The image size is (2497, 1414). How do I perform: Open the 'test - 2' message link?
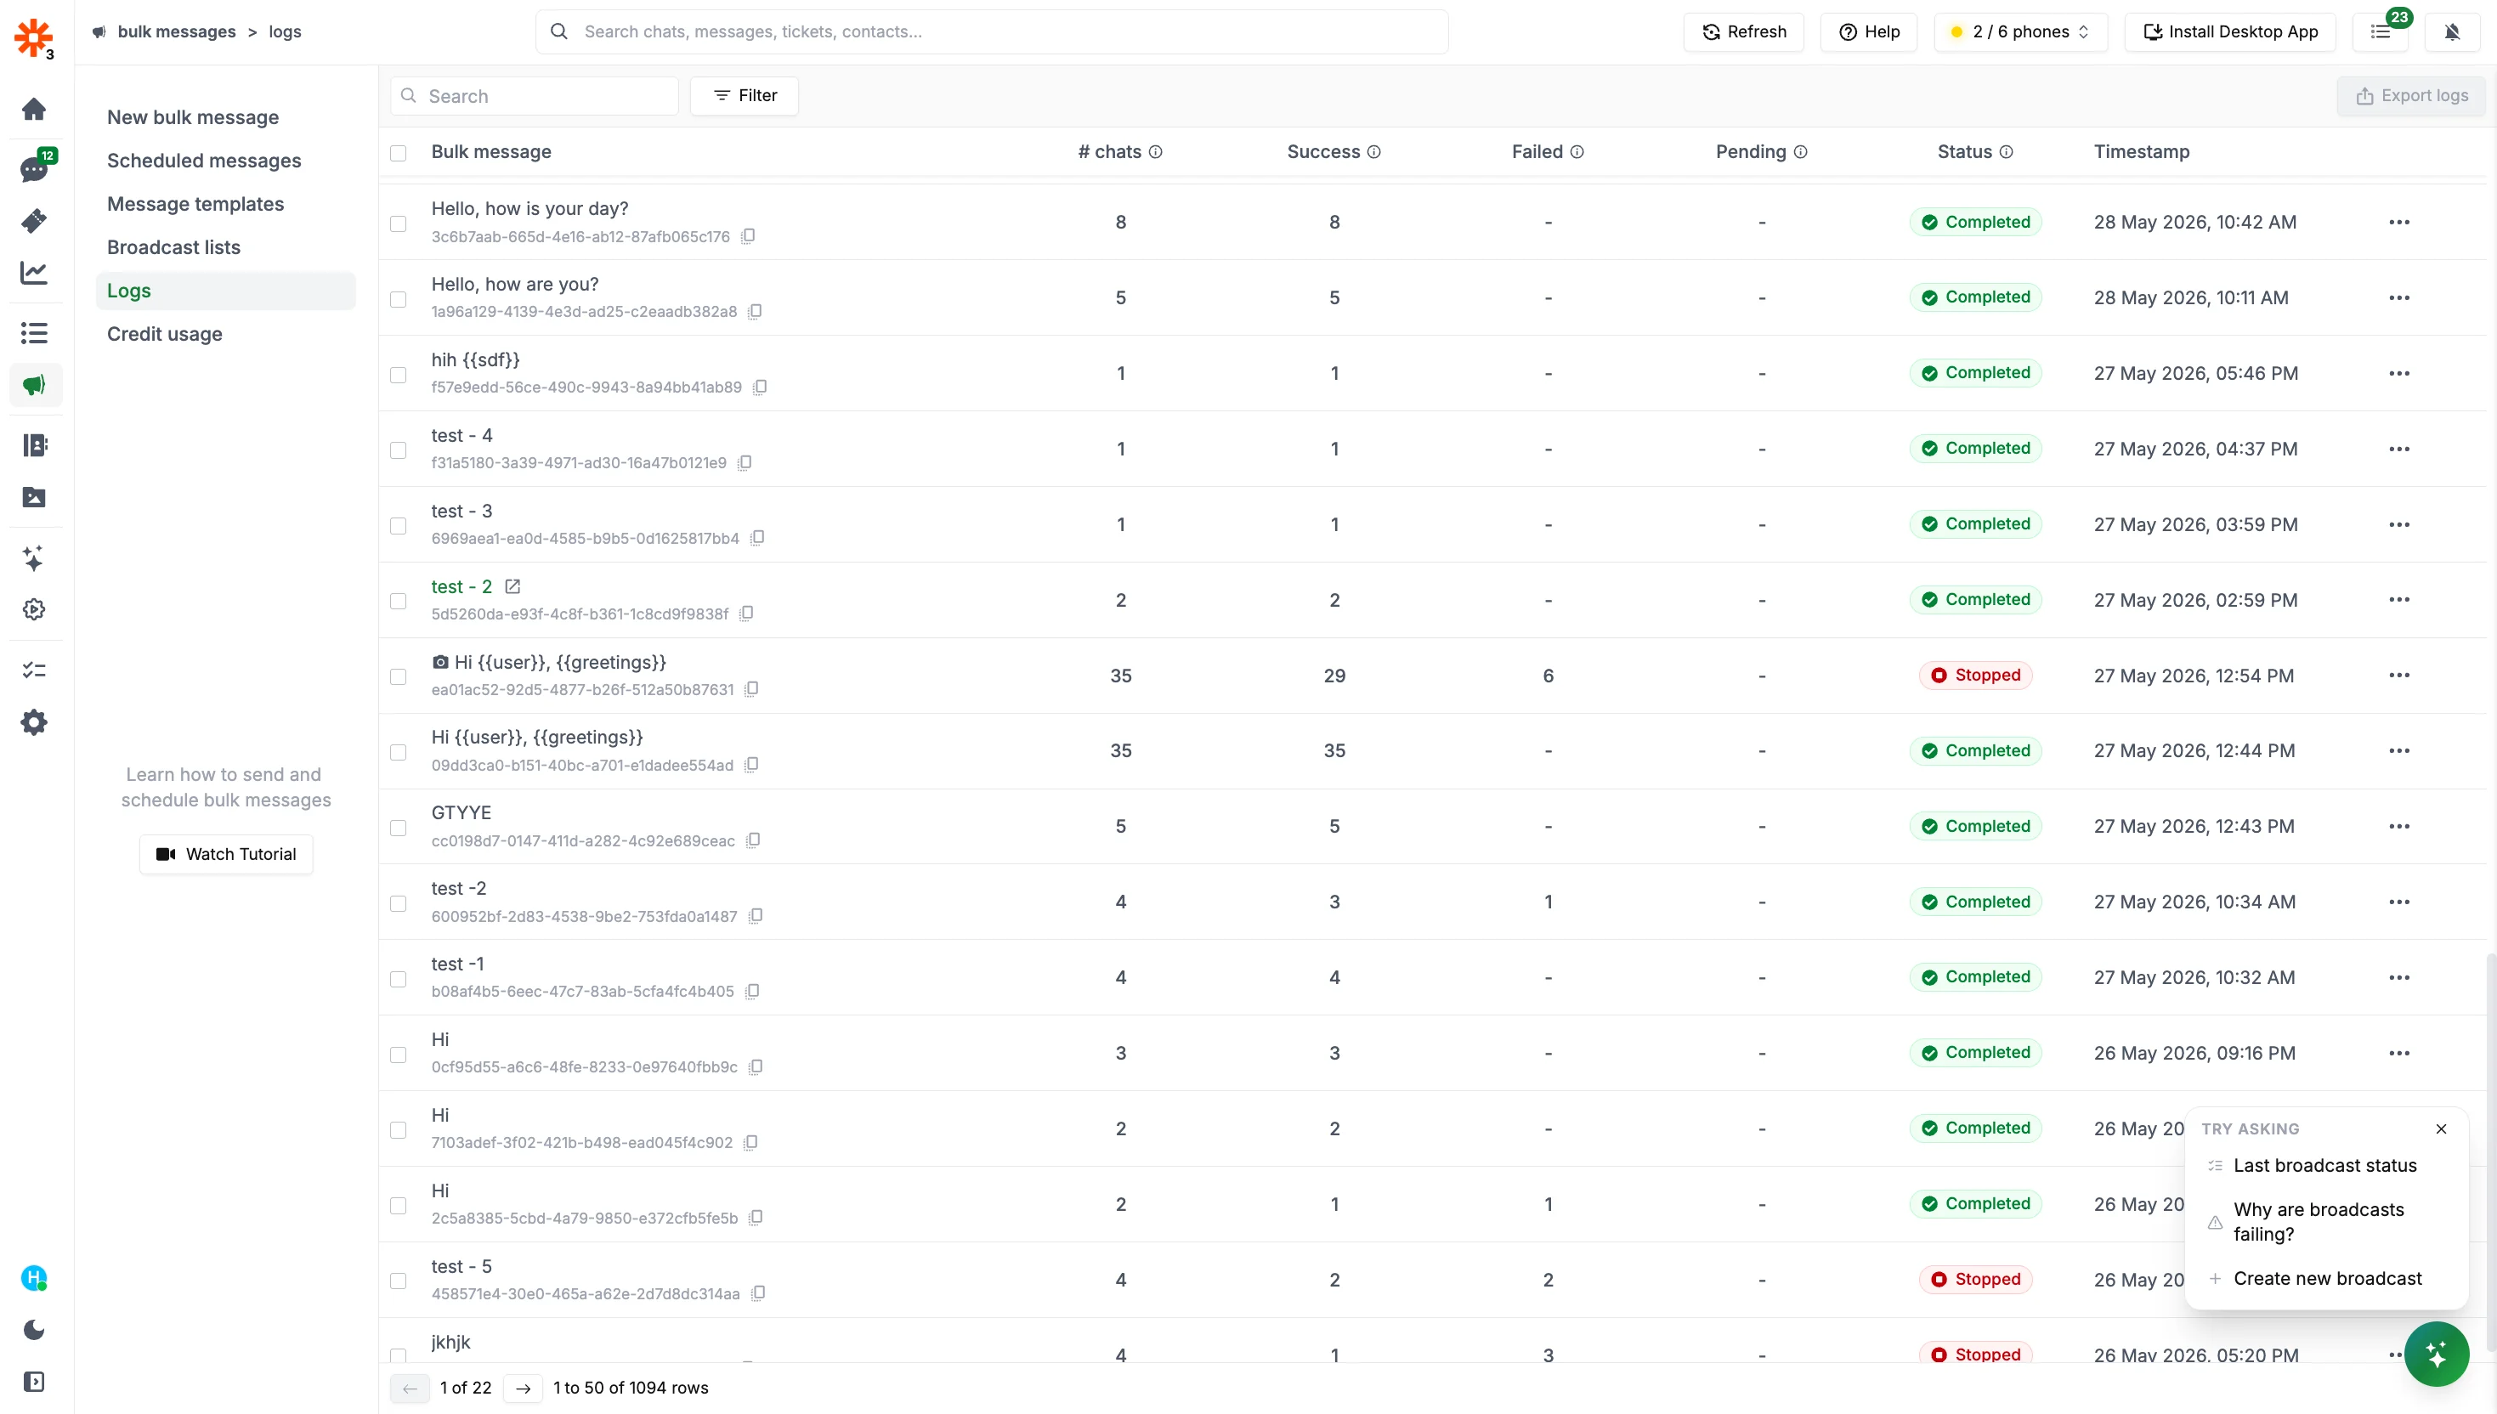click(x=461, y=586)
